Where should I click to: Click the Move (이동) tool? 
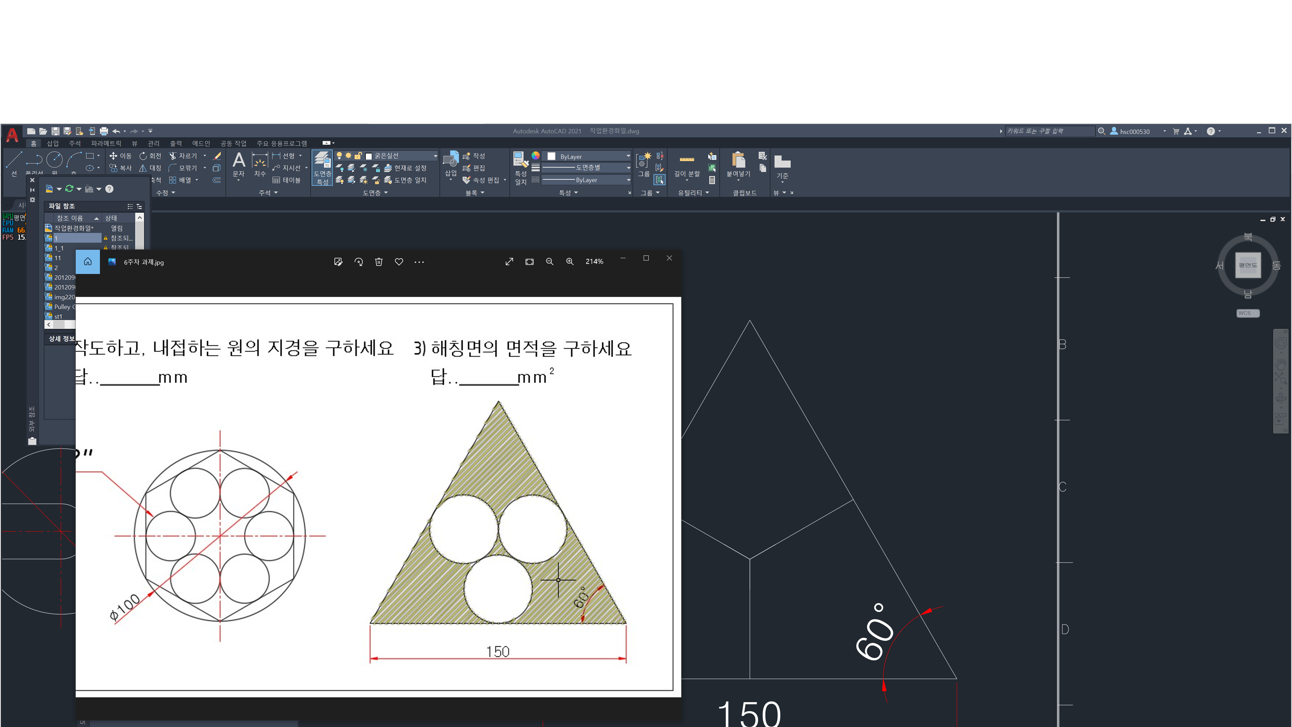(120, 156)
